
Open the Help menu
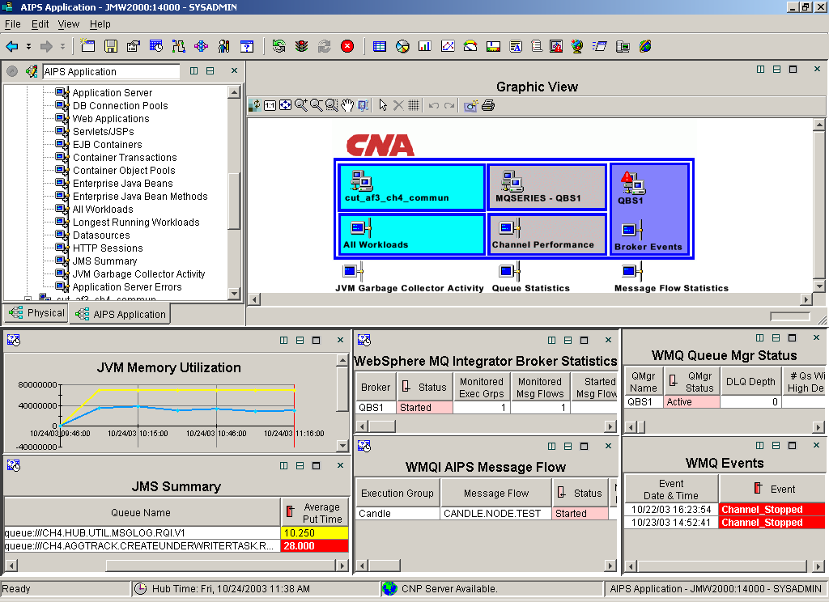coord(100,23)
